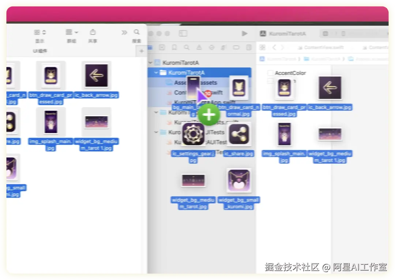Viewport: 395px width, 280px height.
Task: Click KuromiTarotA project breadcrumb in jump bar
Action: tap(278, 59)
